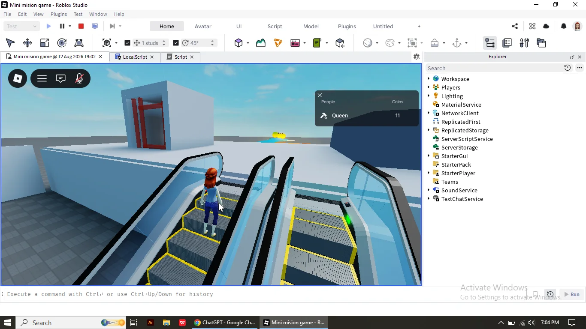This screenshot has width=586, height=329.
Task: Toggle the move snapping checkbox
Action: click(127, 43)
